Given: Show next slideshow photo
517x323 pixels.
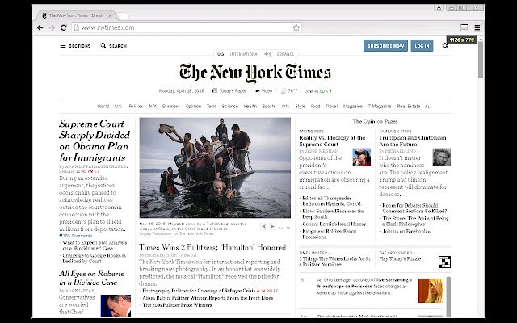Looking at the screenshot, I should 272,226.
